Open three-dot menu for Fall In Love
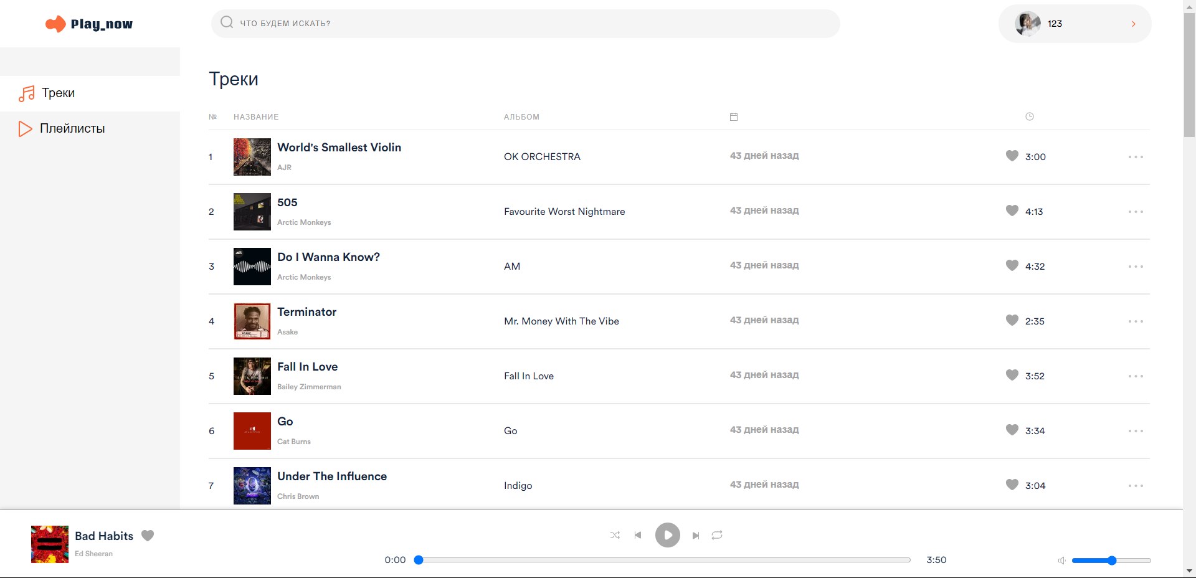 coord(1136,376)
